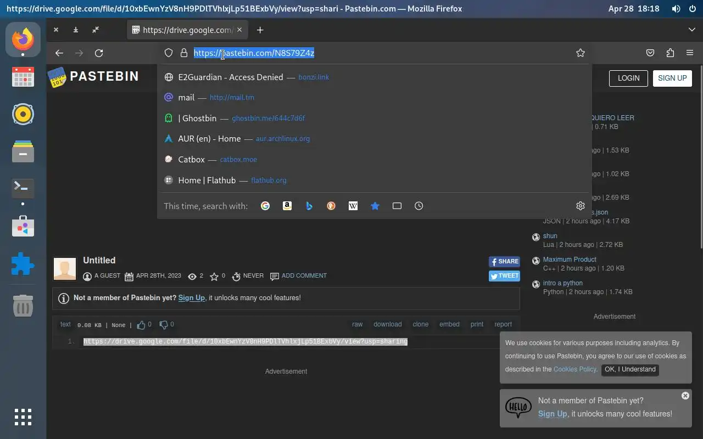This screenshot has height=439, width=703.
Task: Open the 'intro a python' paste
Action: point(562,283)
